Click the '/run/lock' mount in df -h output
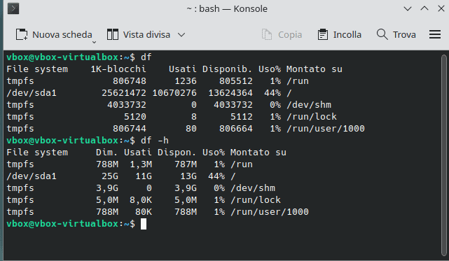Screen dimensions: 449x261 (x=256, y=199)
